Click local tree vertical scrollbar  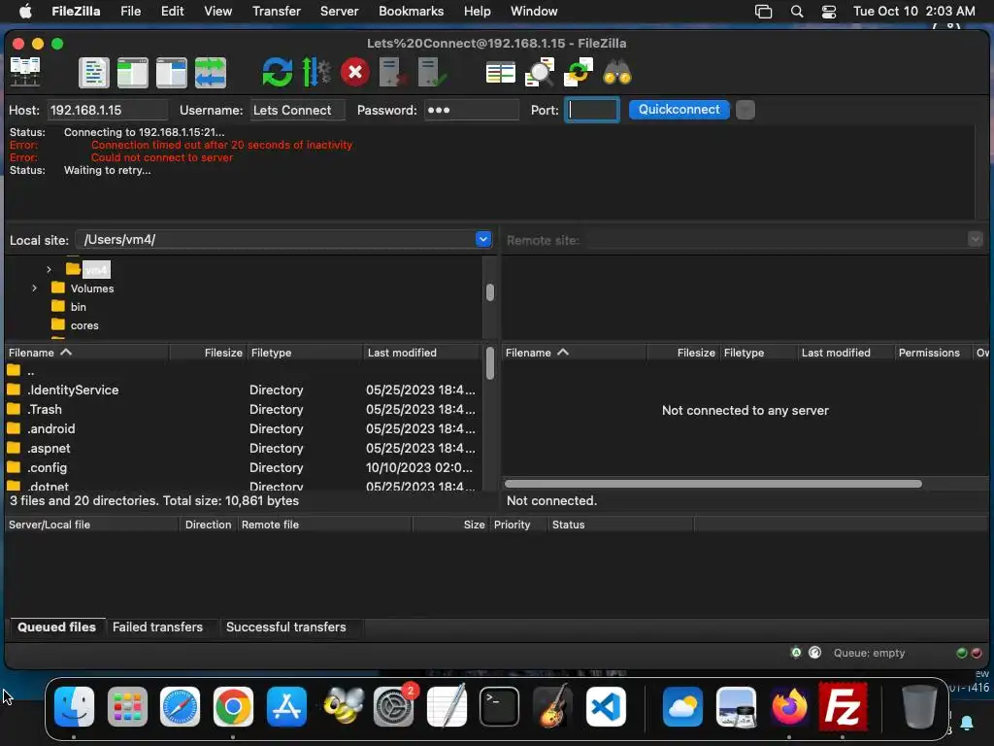[x=490, y=292]
